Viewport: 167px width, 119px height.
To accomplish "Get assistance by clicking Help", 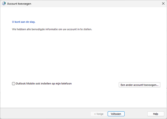I will tap(156, 114).
